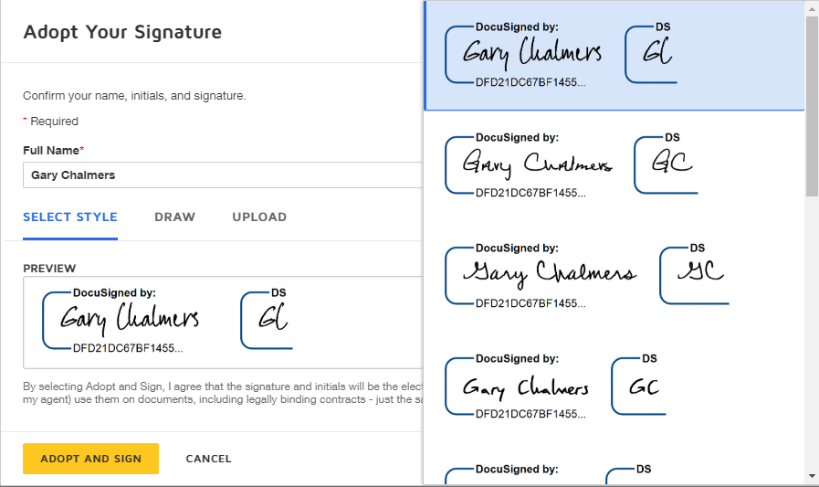
Task: Click the scrollbar down arrow
Action: coord(812,476)
